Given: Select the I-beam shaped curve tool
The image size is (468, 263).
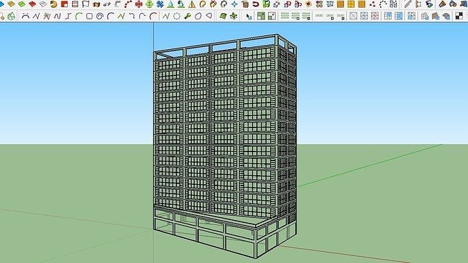Looking at the screenshot, I should (69, 16).
